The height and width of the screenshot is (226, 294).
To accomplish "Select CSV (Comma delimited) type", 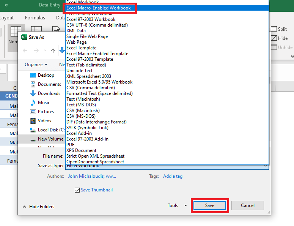I will 167,88.
